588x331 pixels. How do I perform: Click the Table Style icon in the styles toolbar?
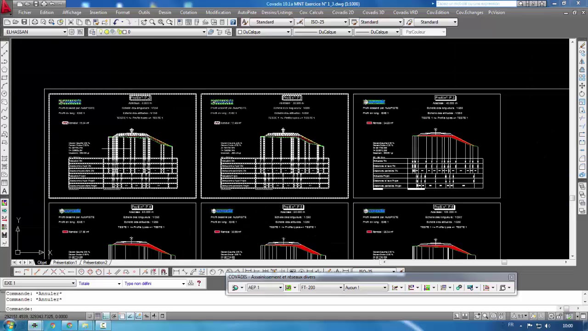(x=355, y=22)
